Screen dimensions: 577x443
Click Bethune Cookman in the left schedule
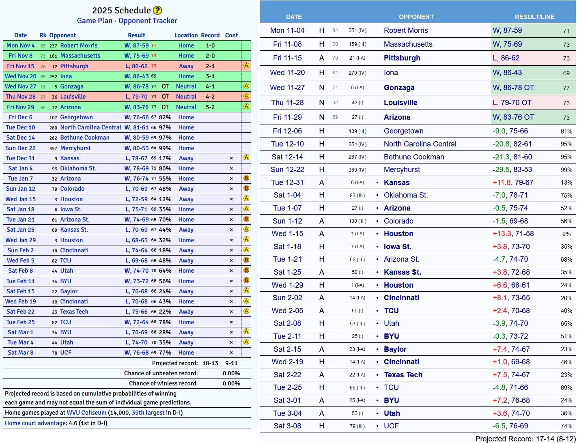point(85,138)
